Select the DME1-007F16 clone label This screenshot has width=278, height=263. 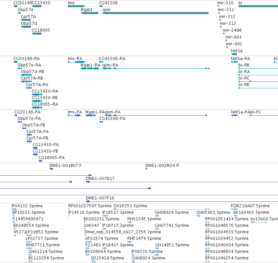click(100, 198)
